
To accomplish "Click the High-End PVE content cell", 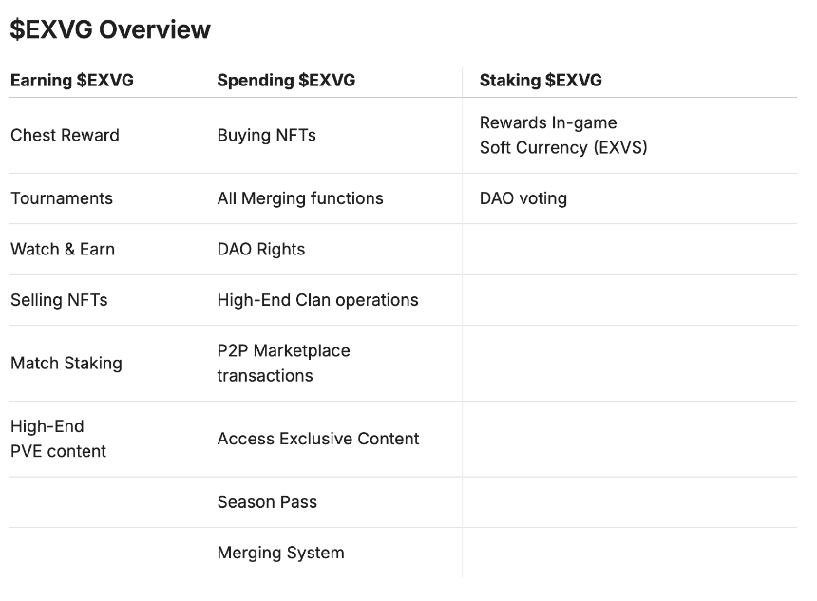I will click(x=58, y=439).
